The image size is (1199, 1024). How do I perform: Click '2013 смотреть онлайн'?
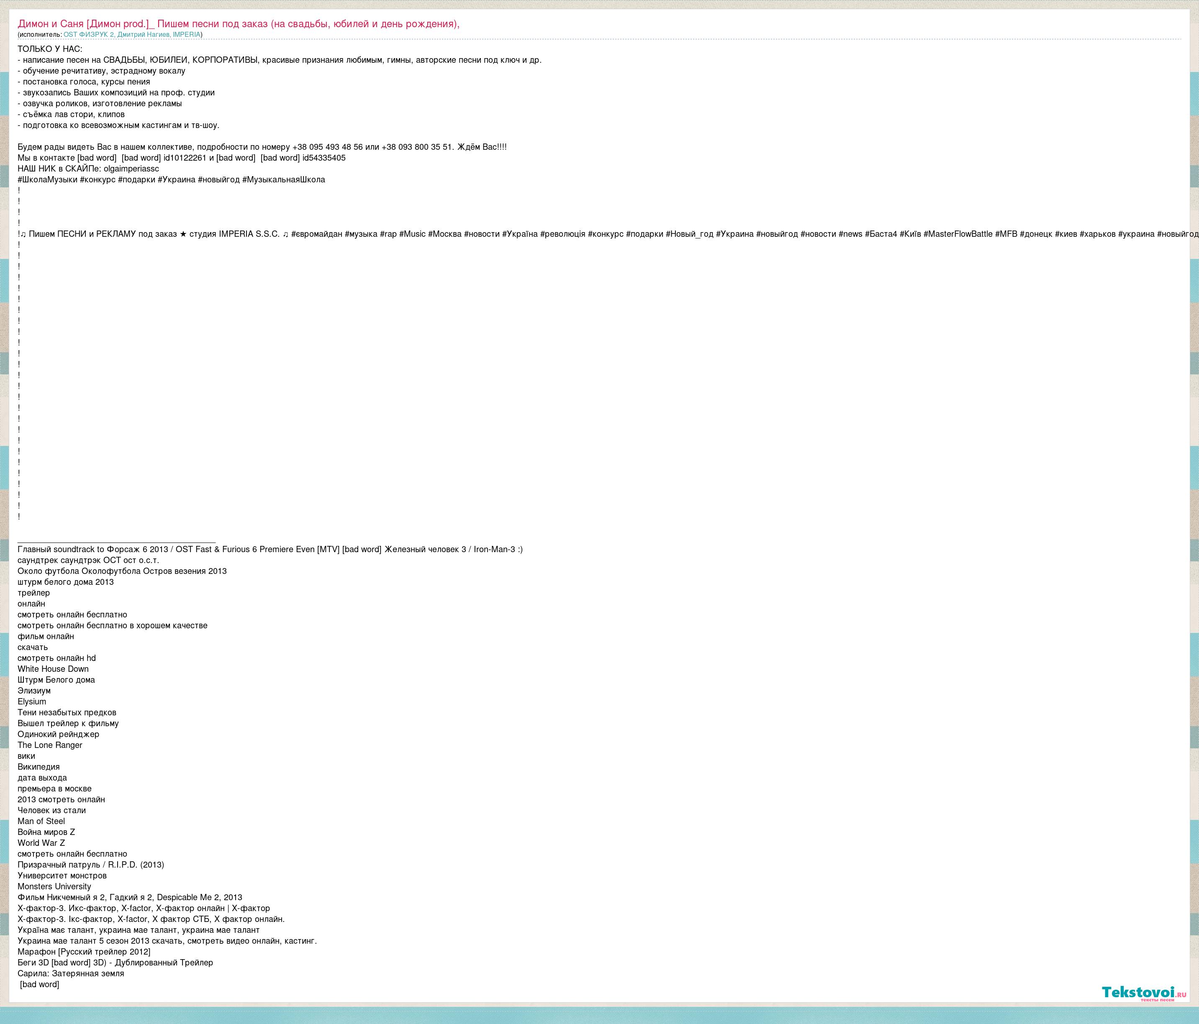tap(62, 800)
